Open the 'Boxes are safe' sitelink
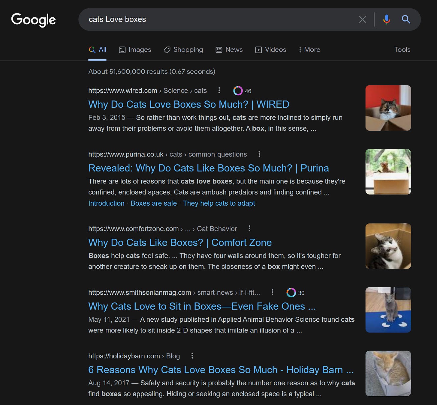Screen dimensions: 437x405 point(154,203)
